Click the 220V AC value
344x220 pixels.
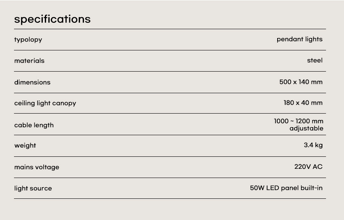(x=308, y=167)
